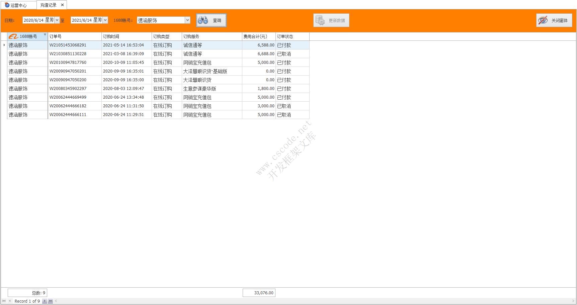Click the binoculars query icon

tap(203, 20)
